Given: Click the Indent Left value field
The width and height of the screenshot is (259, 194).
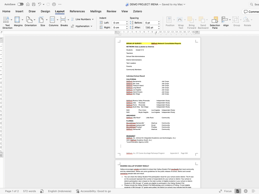Looking at the screenshot, I should point(119,23).
